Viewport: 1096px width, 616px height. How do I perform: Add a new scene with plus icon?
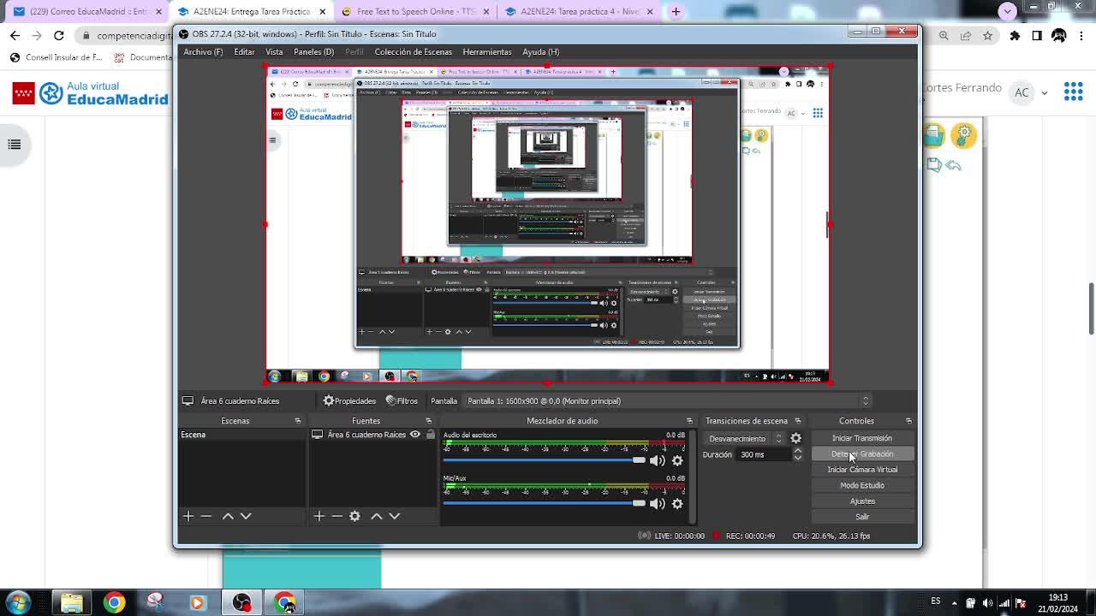pos(188,516)
